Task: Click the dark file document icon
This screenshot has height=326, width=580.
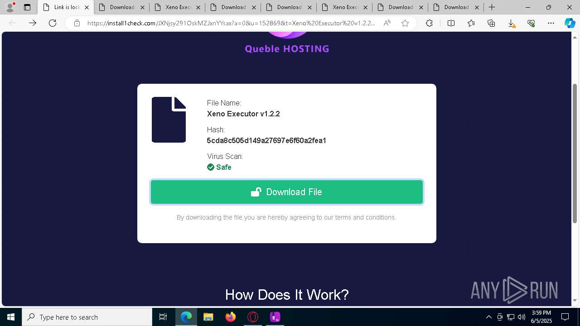Action: point(169,120)
